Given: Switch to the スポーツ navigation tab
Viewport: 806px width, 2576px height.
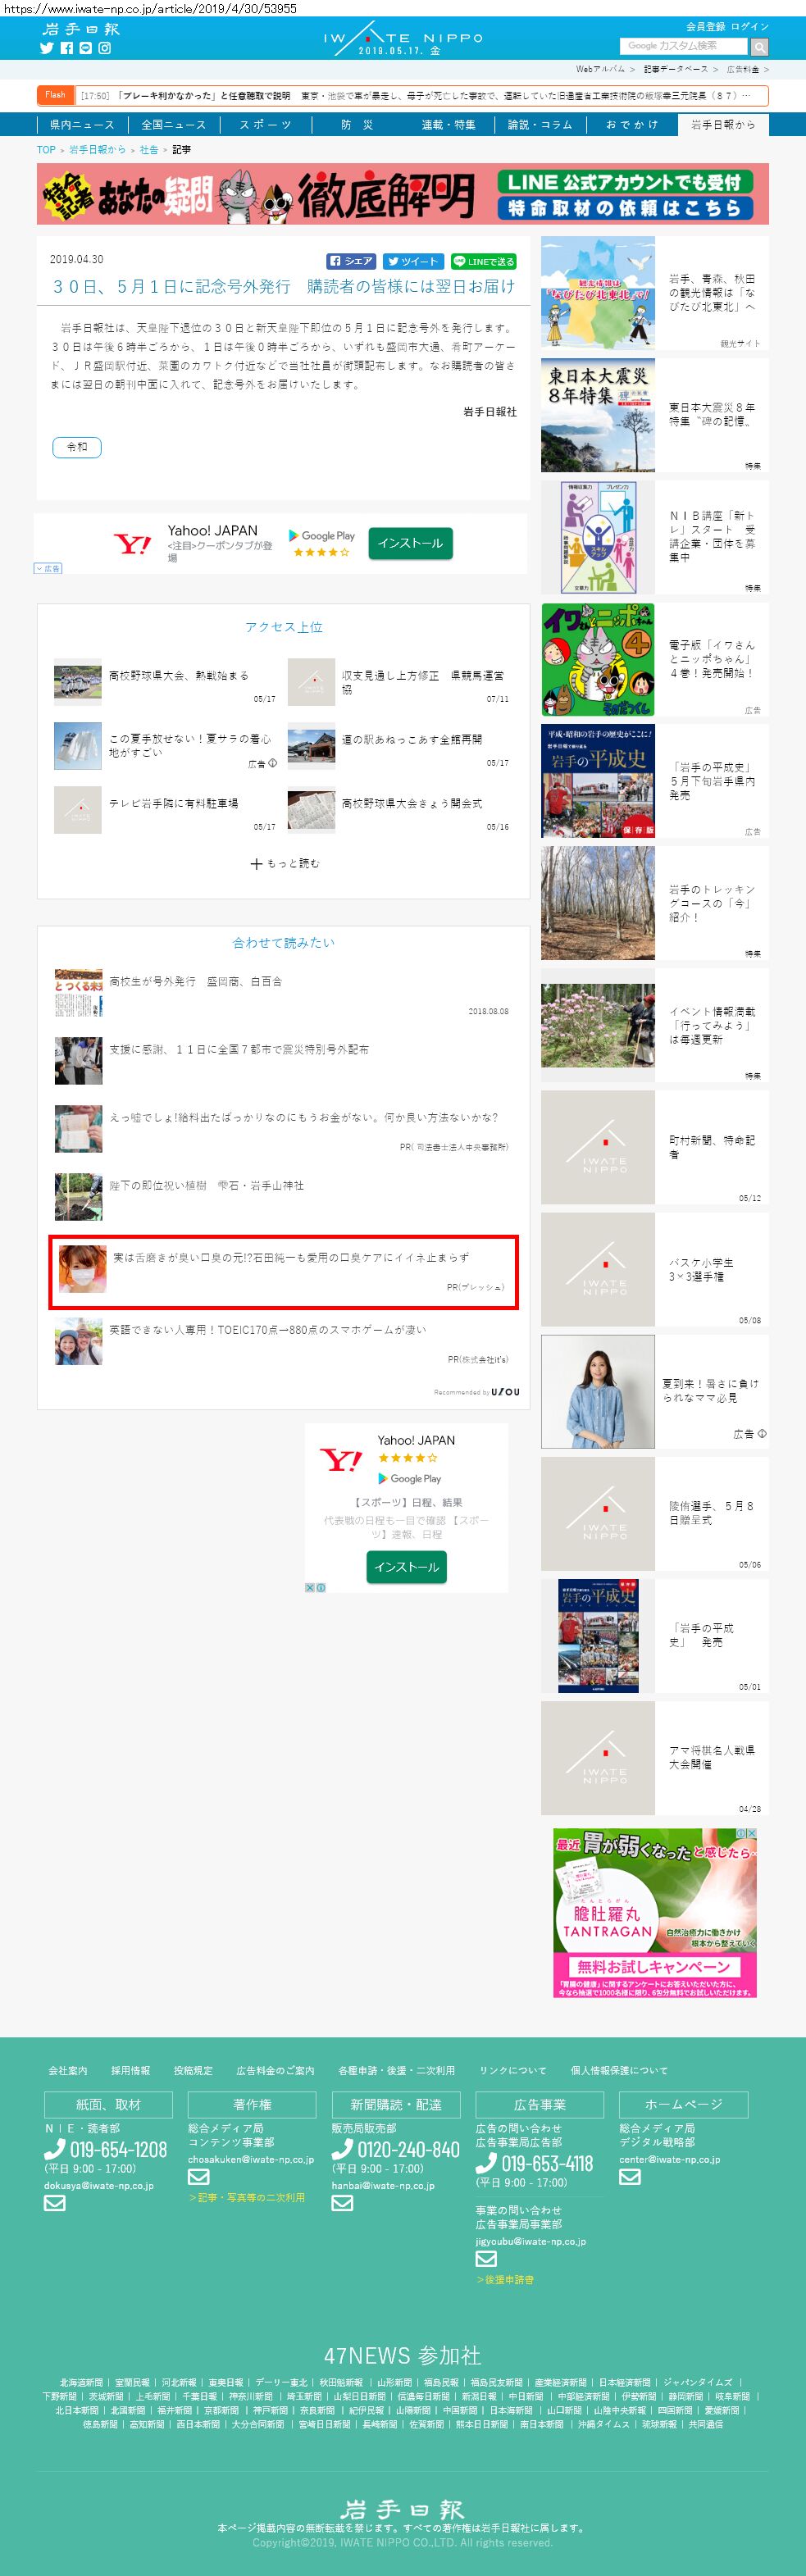Looking at the screenshot, I should pos(265,125).
